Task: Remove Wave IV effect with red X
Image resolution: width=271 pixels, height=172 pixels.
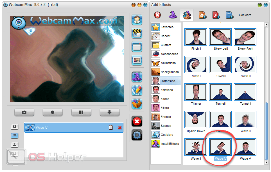Action: click(x=120, y=128)
